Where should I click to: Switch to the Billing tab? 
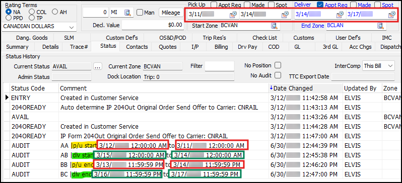click(221, 47)
